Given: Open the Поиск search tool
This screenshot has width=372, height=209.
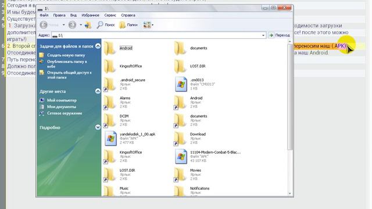Looking at the screenshot, I should 106,24.
